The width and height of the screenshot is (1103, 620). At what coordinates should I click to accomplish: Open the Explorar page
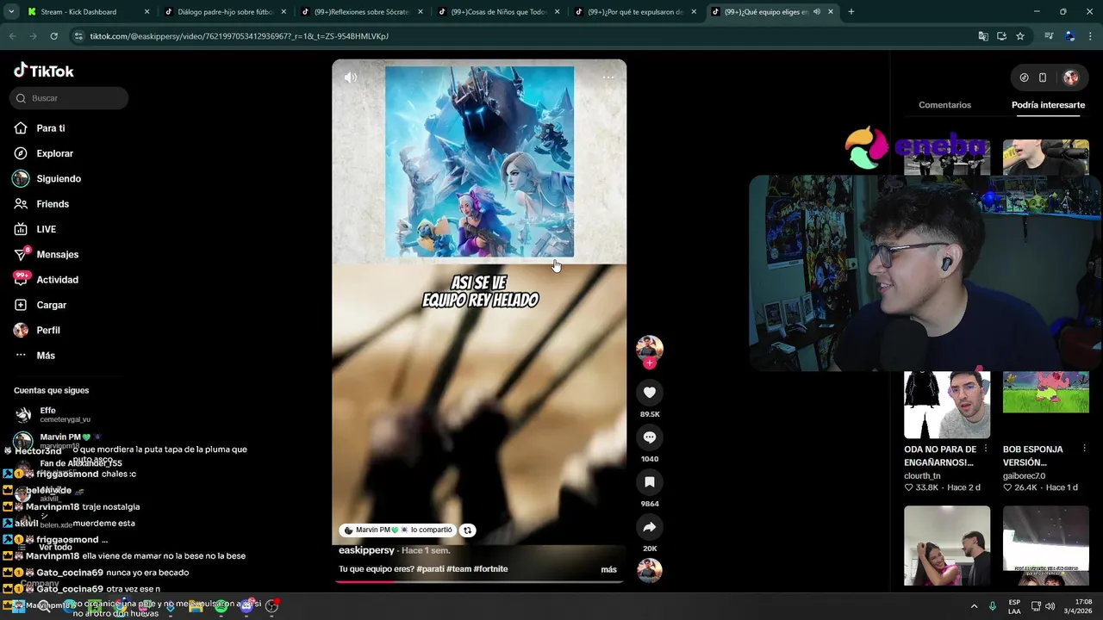(x=54, y=153)
